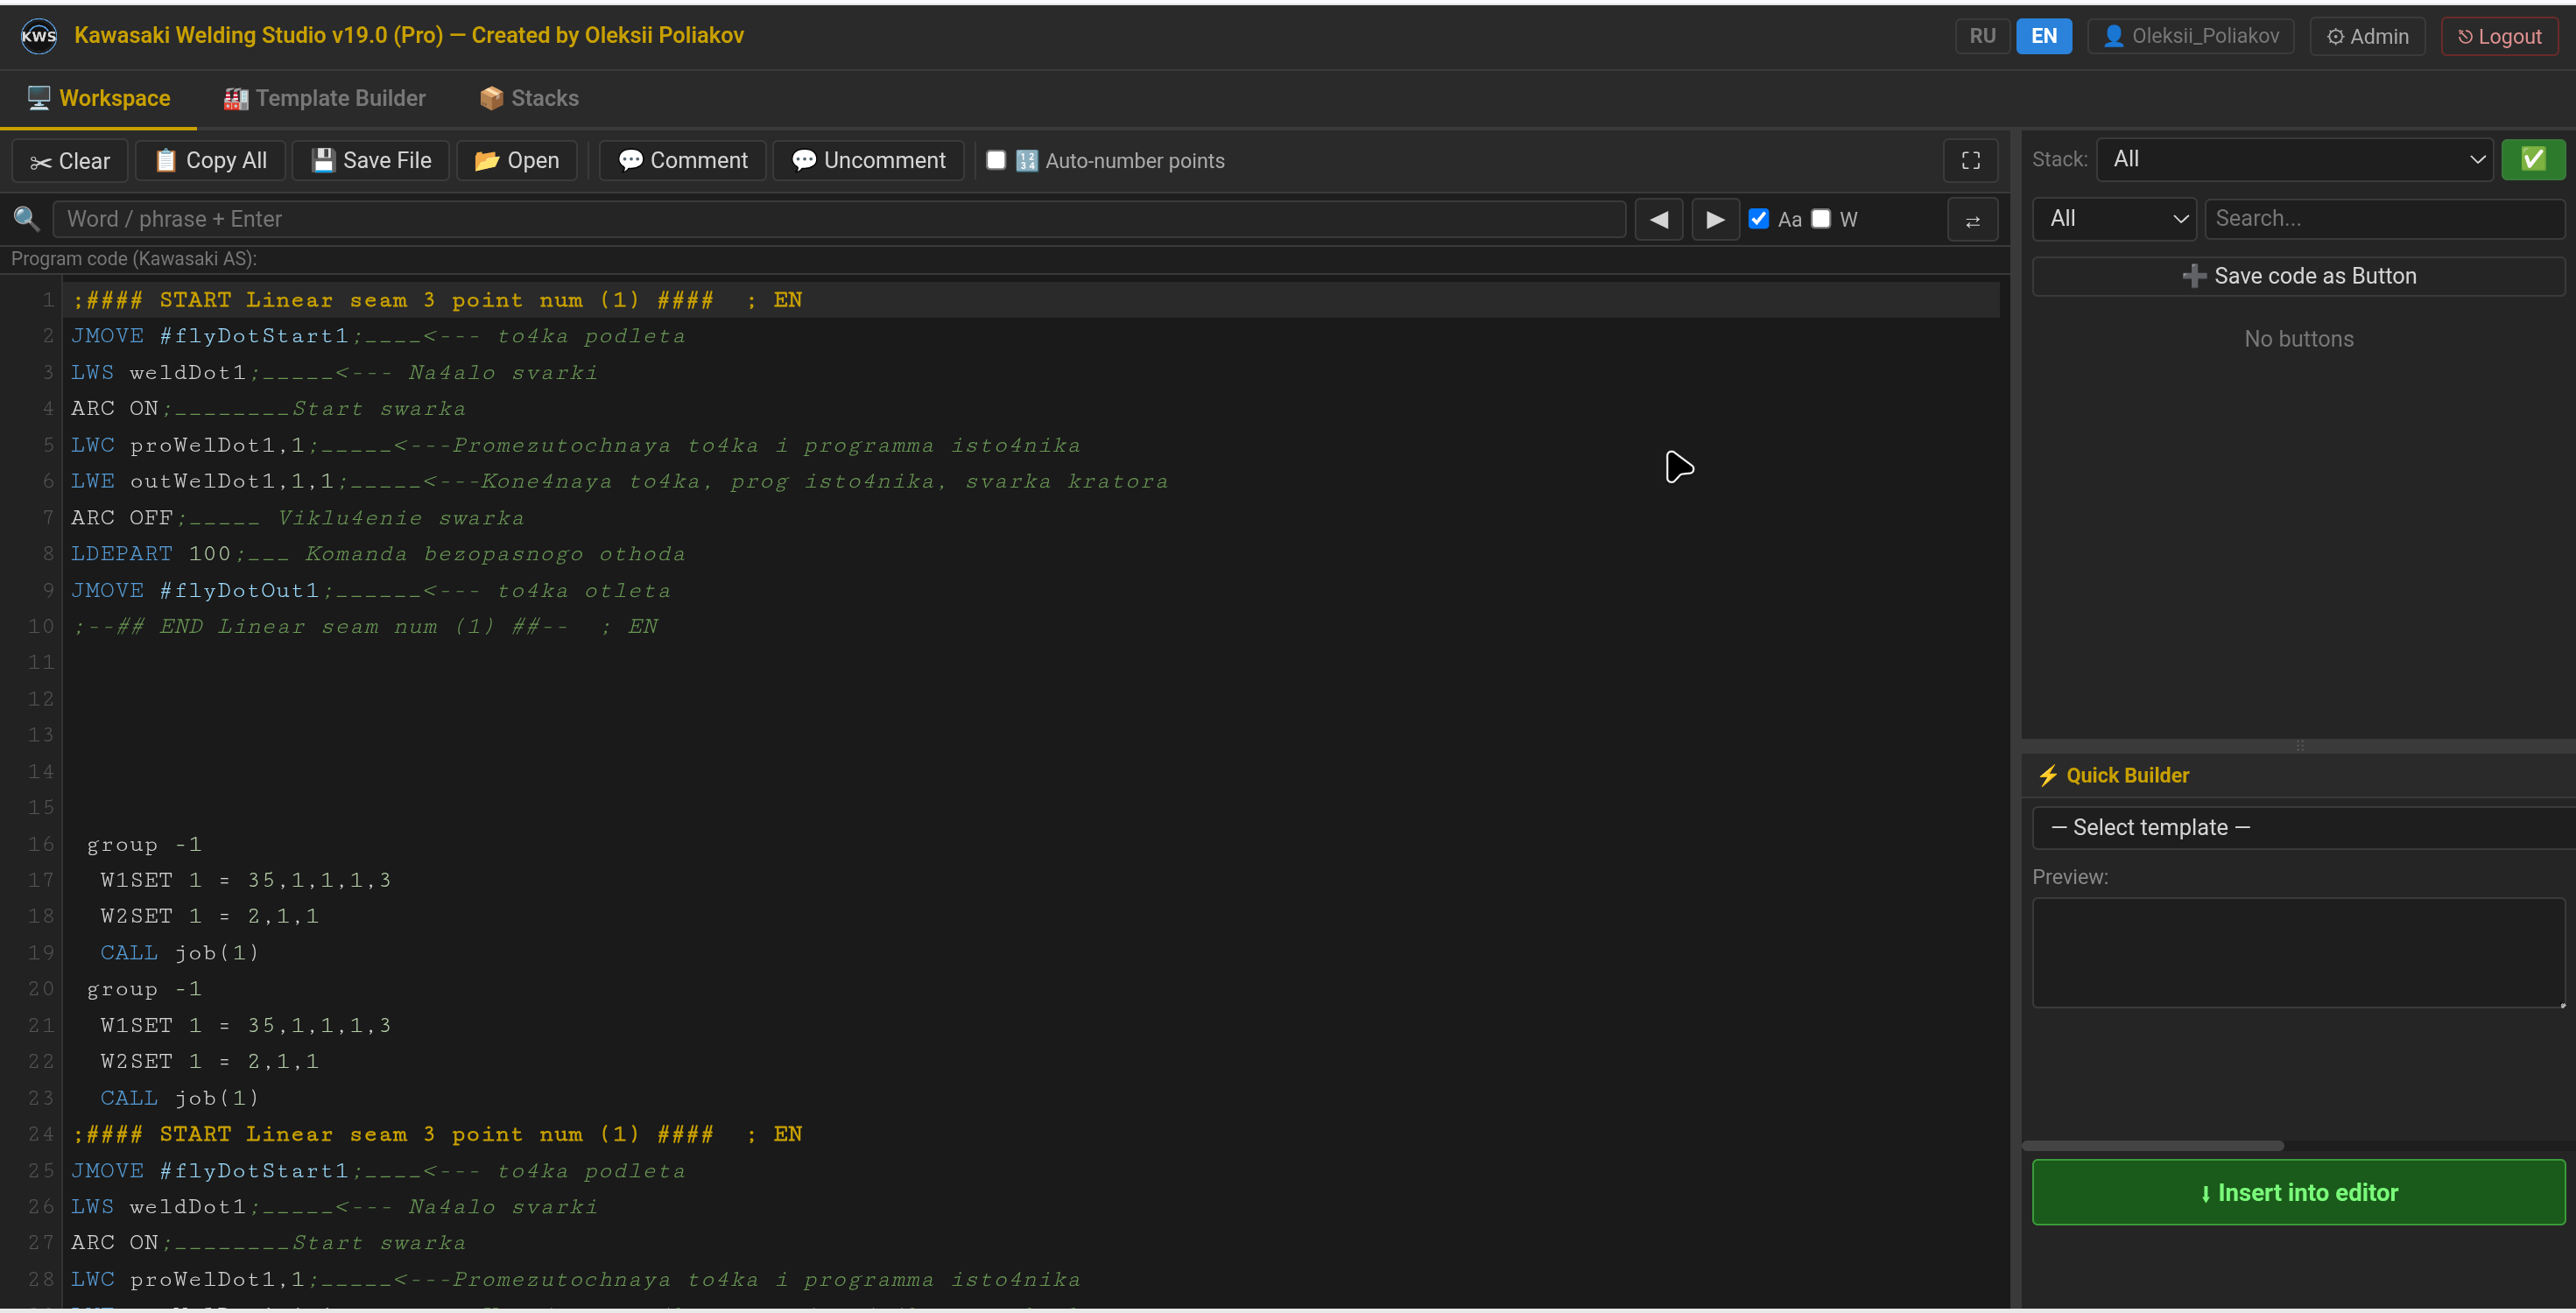Screen dimensions: 2576x1313
Task: Click the Word / phrase search field
Action: [x=838, y=219]
